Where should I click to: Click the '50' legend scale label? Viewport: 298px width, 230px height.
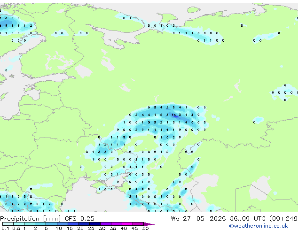click(145, 228)
